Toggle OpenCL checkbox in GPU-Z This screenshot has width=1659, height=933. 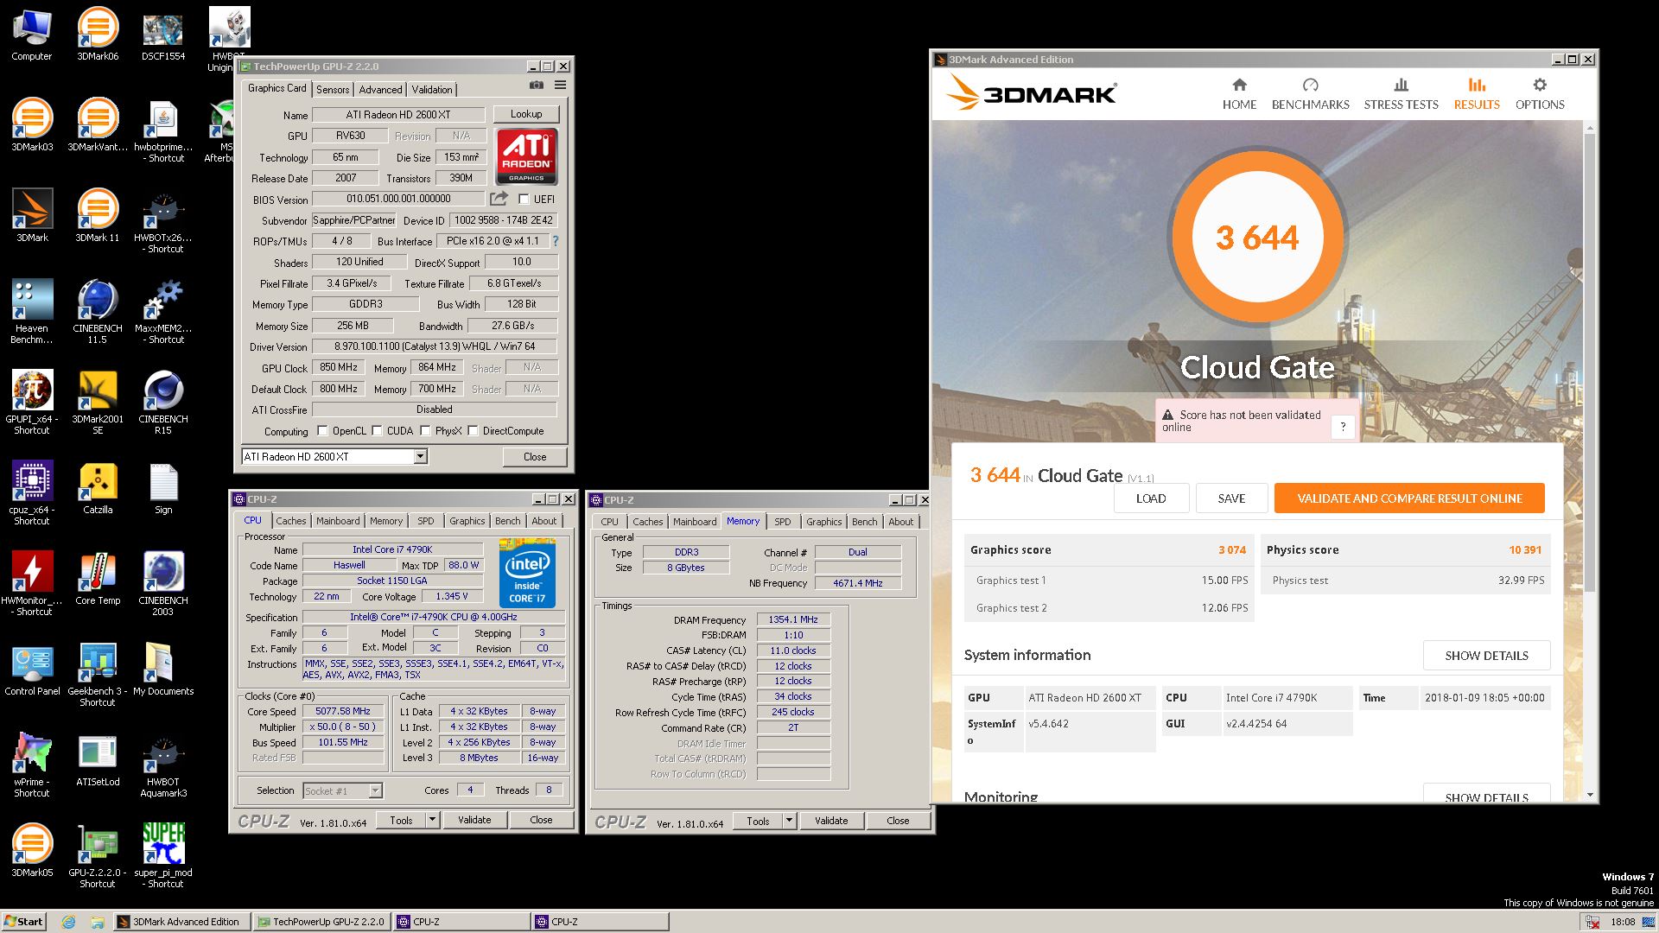[x=322, y=431]
